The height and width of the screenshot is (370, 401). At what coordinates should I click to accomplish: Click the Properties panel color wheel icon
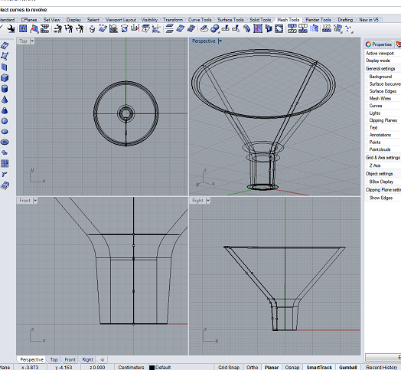368,44
